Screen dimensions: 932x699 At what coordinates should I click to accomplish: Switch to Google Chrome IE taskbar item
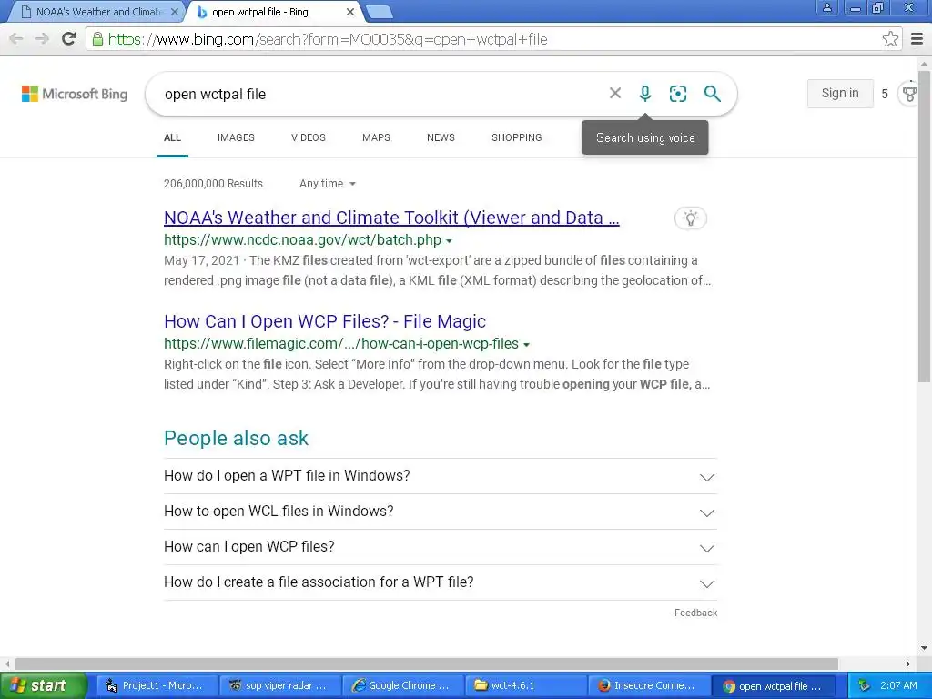[x=403, y=685]
